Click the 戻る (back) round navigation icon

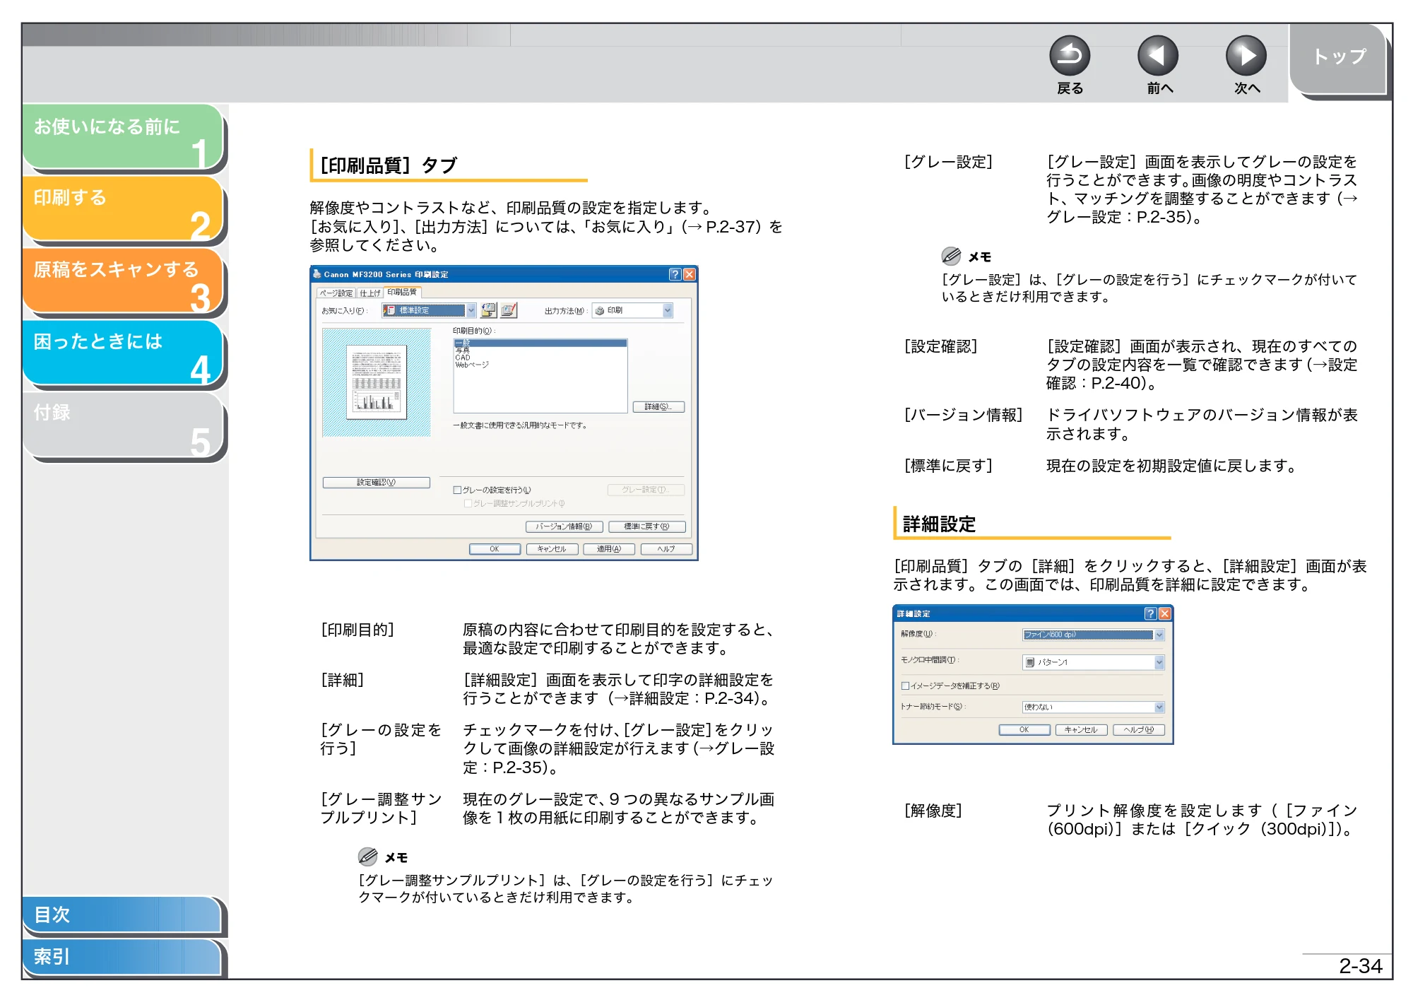(1069, 56)
